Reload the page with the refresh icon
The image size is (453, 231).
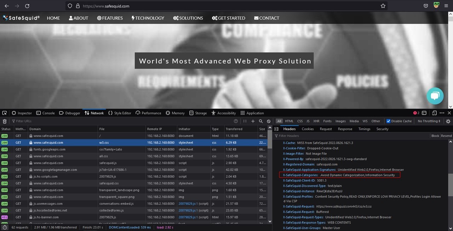coord(27,6)
